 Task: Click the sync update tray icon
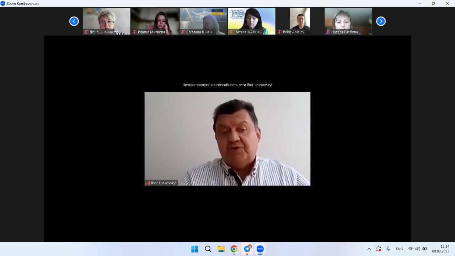379,249
